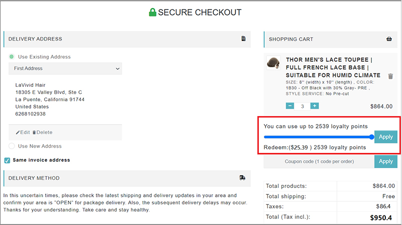
Task: Uncheck the Same invoice address checkbox
Action: click(7, 160)
